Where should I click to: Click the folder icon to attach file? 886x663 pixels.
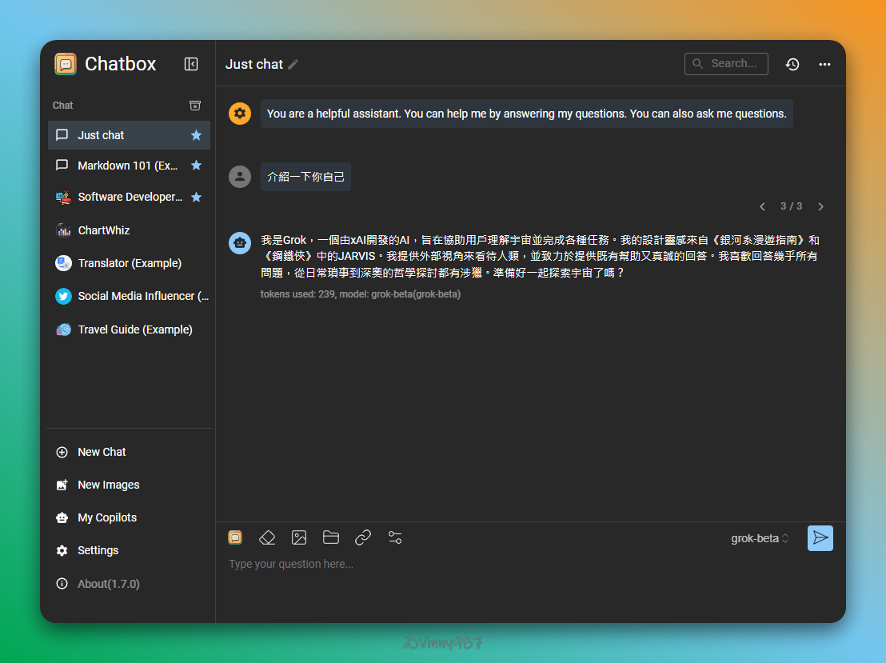331,537
